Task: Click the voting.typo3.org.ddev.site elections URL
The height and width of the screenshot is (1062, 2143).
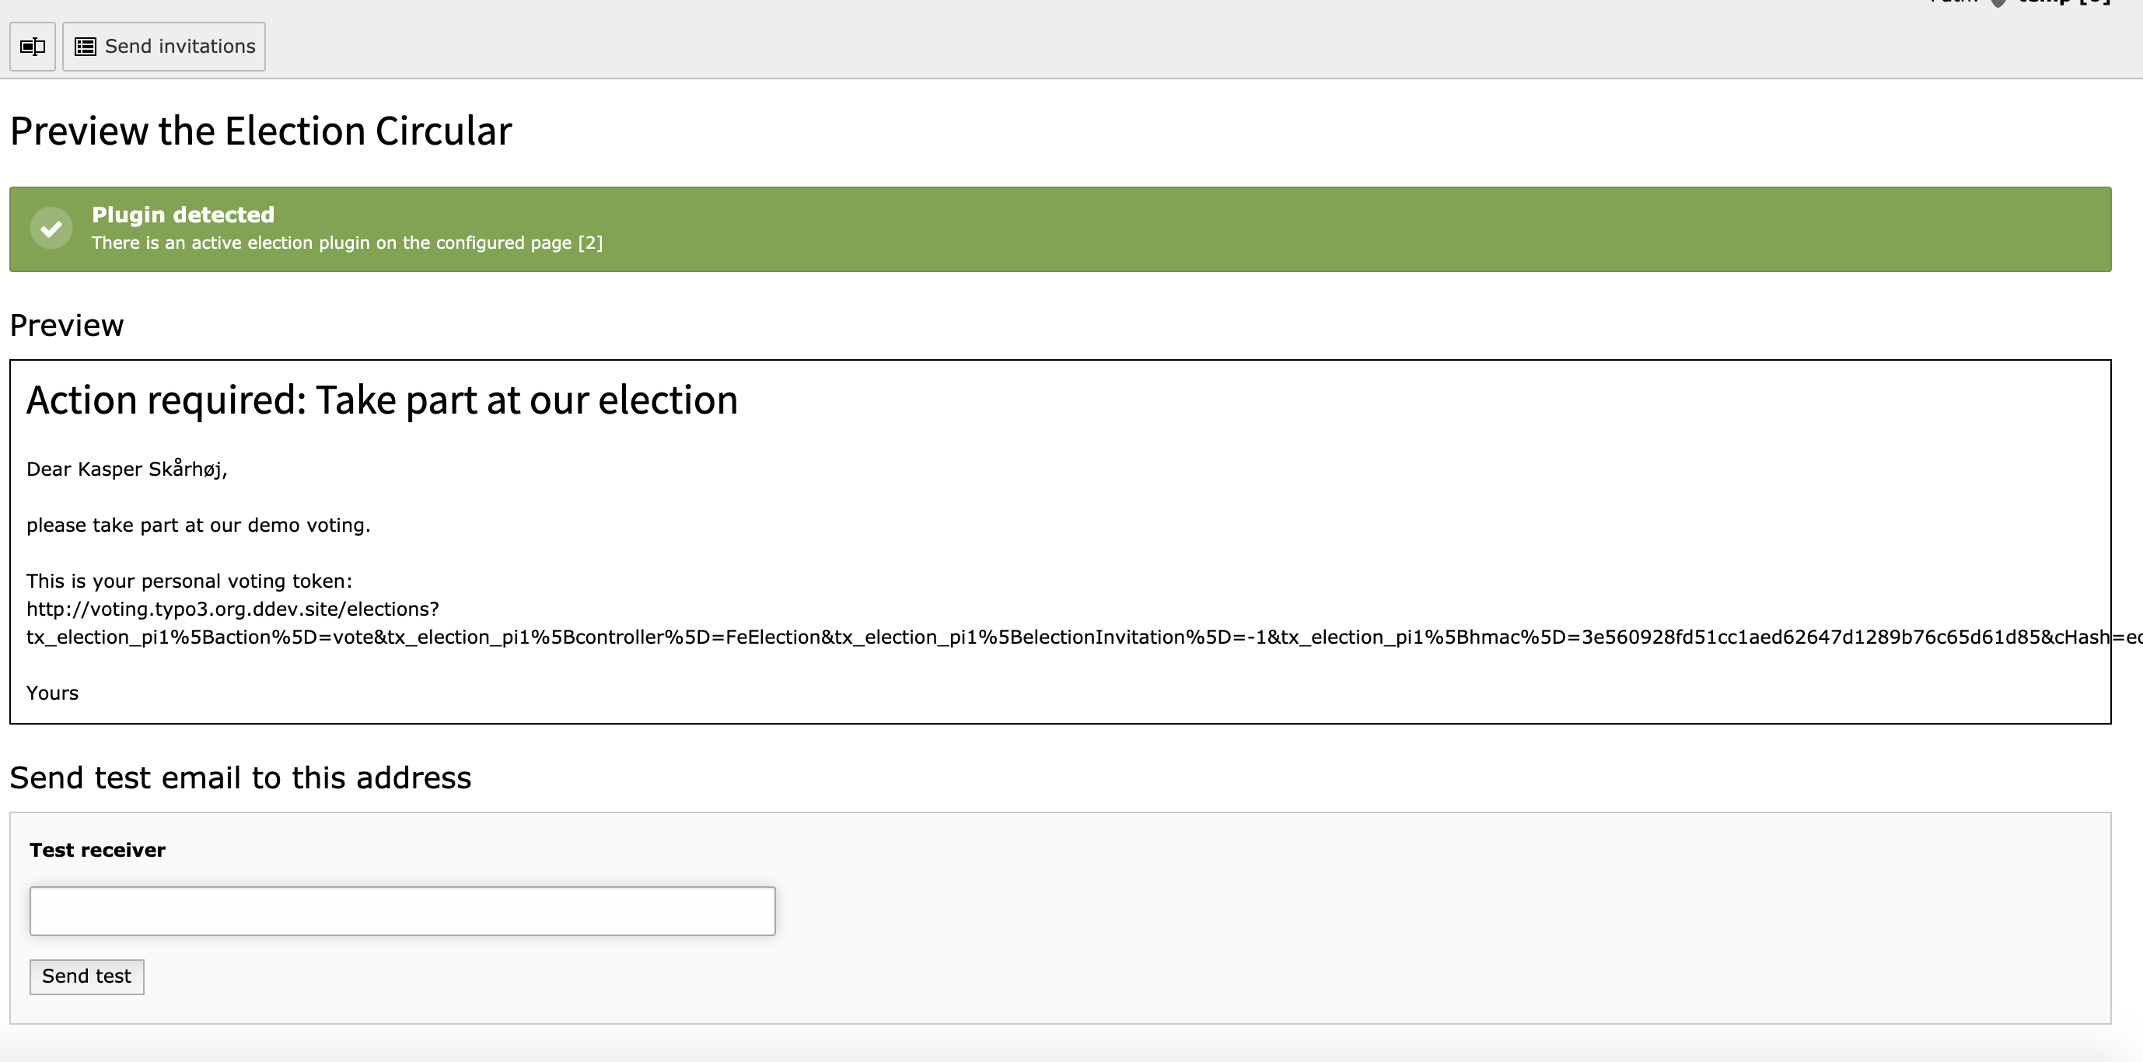Action: tap(232, 609)
